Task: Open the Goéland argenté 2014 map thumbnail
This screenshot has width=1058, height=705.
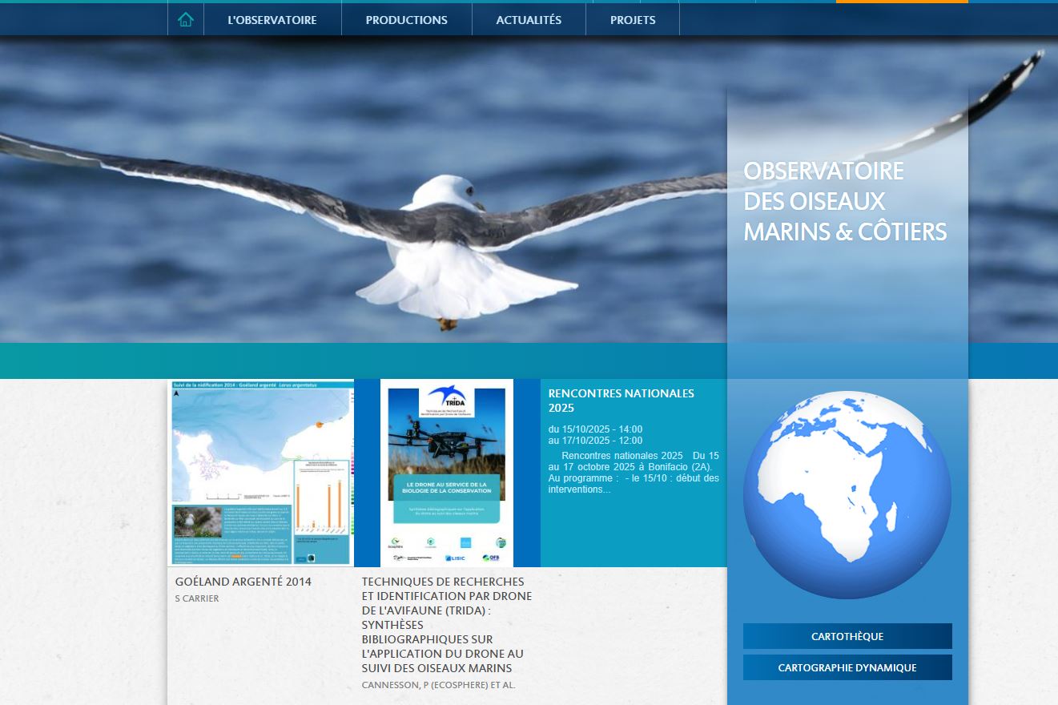Action: click(261, 473)
